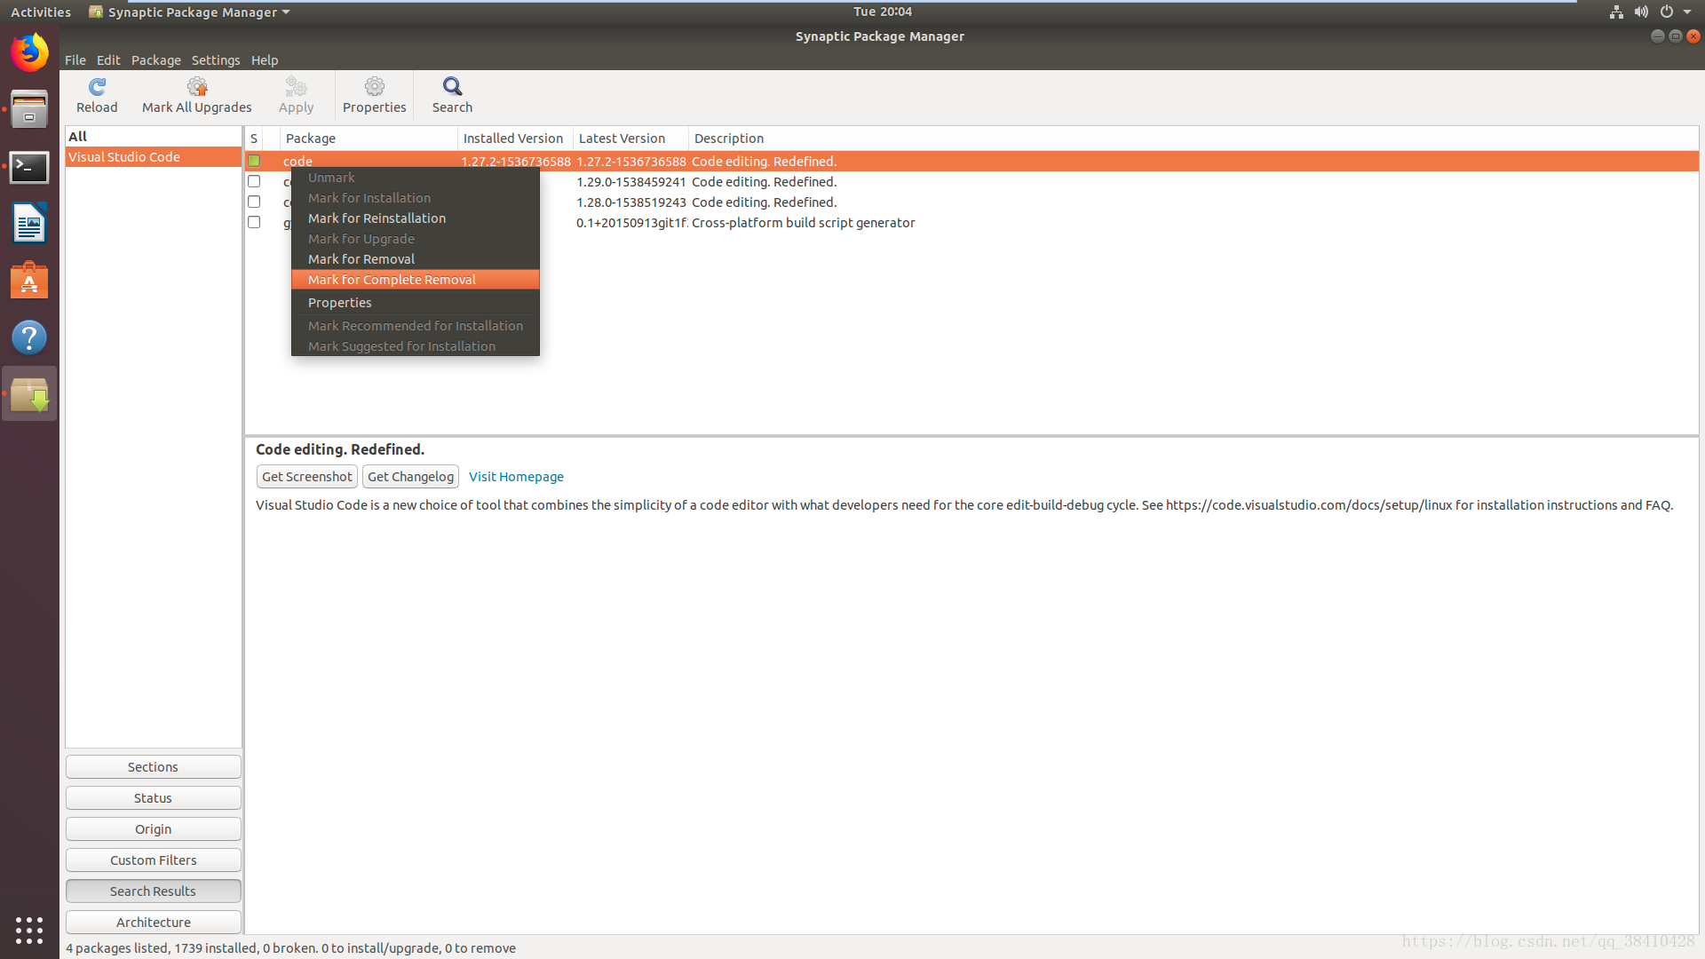This screenshot has height=959, width=1705.
Task: Click the Custom Filters sidebar tab
Action: (x=152, y=860)
